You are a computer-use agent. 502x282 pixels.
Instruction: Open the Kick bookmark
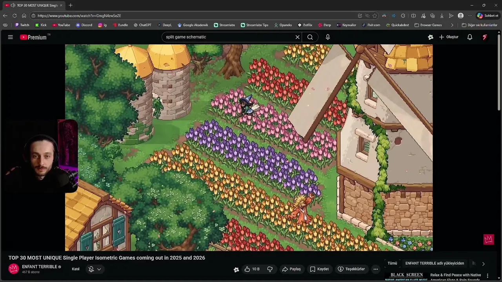(x=41, y=25)
